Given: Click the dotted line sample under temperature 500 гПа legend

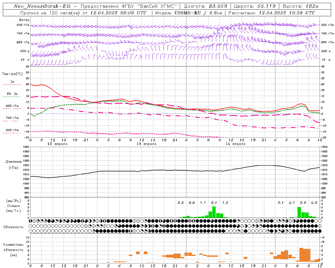Looking at the screenshot, I should tap(12, 133).
